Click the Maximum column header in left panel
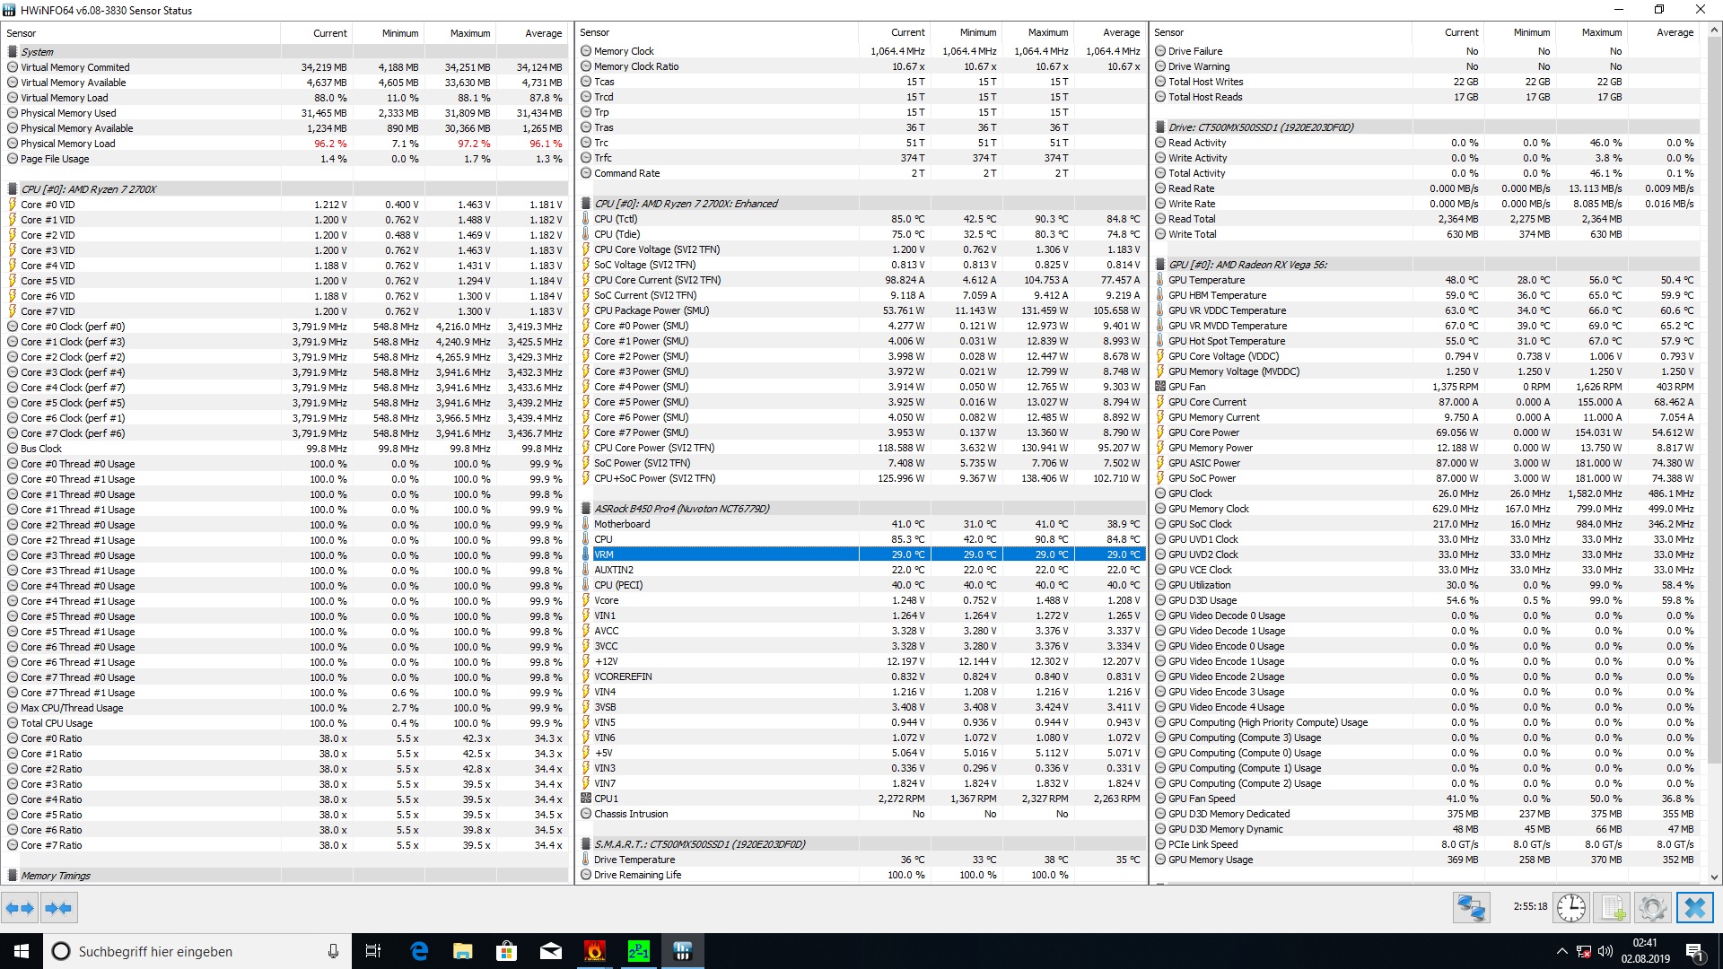 tap(470, 33)
